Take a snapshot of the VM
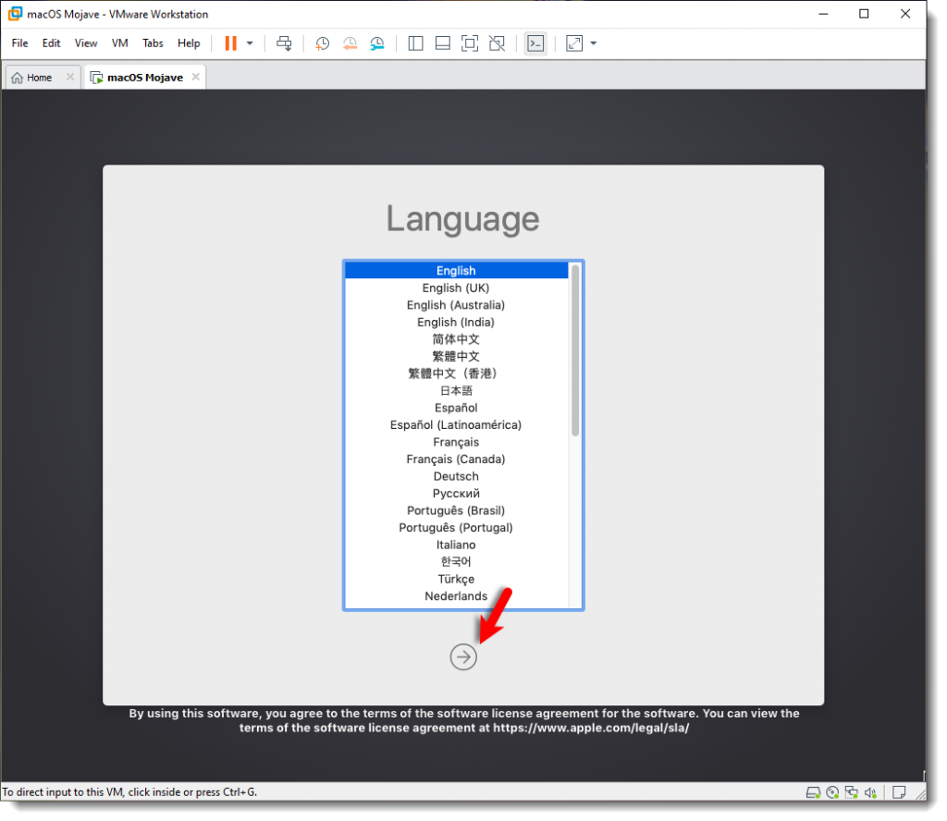The image size is (947, 821). [322, 43]
